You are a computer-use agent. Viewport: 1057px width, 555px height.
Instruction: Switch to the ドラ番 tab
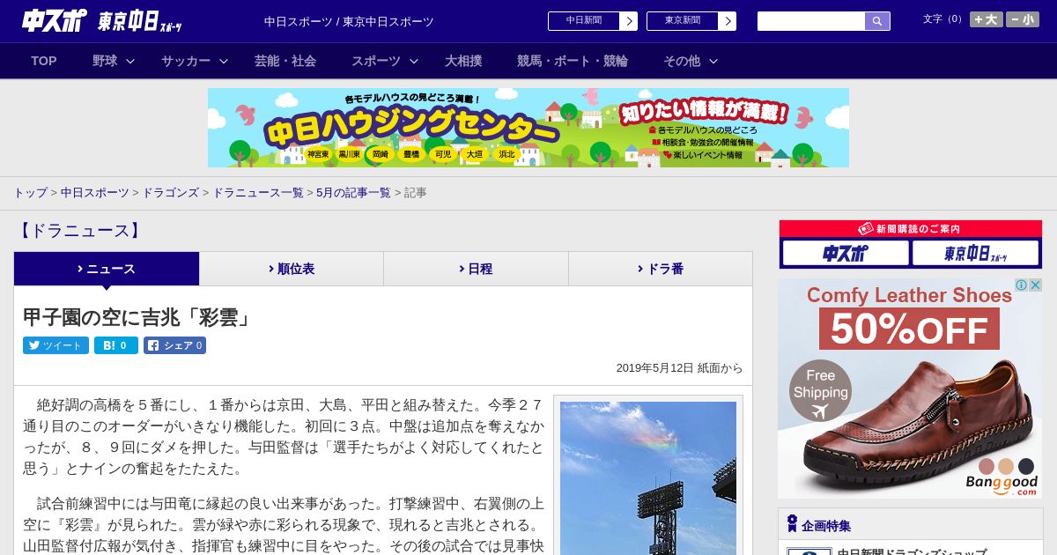point(661,269)
